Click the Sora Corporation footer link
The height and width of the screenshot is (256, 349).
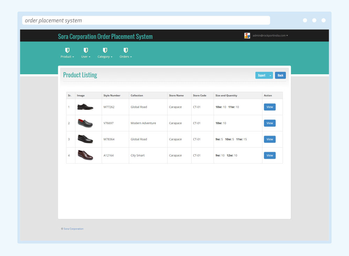73,229
